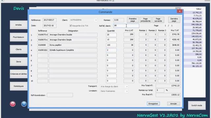Open Articles in the sidebar
Image resolution: width=211 pixels, height=118 pixels.
pyautogui.click(x=18, y=25)
